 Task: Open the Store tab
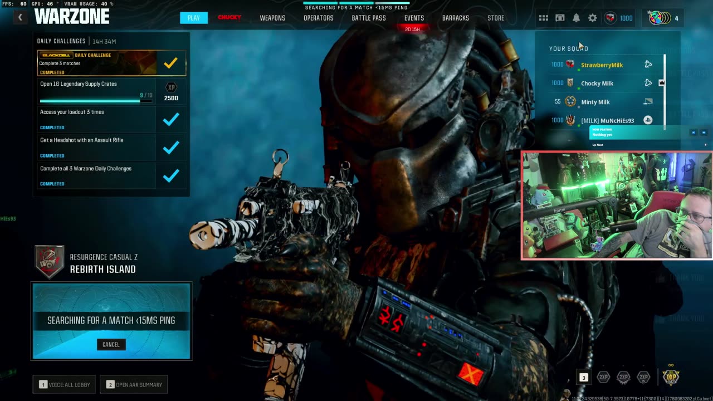pos(496,18)
